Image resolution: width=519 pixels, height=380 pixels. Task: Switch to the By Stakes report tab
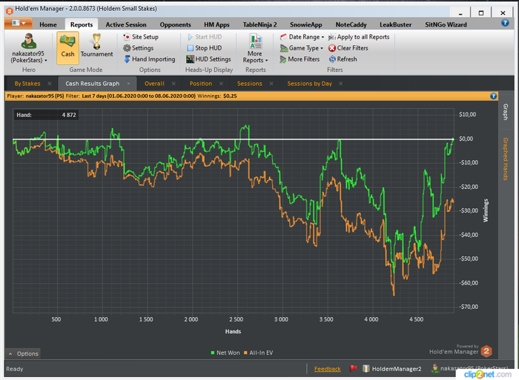[27, 84]
